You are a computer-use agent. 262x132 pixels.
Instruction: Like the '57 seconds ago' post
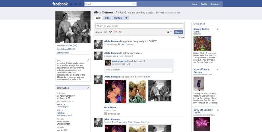click(123, 44)
